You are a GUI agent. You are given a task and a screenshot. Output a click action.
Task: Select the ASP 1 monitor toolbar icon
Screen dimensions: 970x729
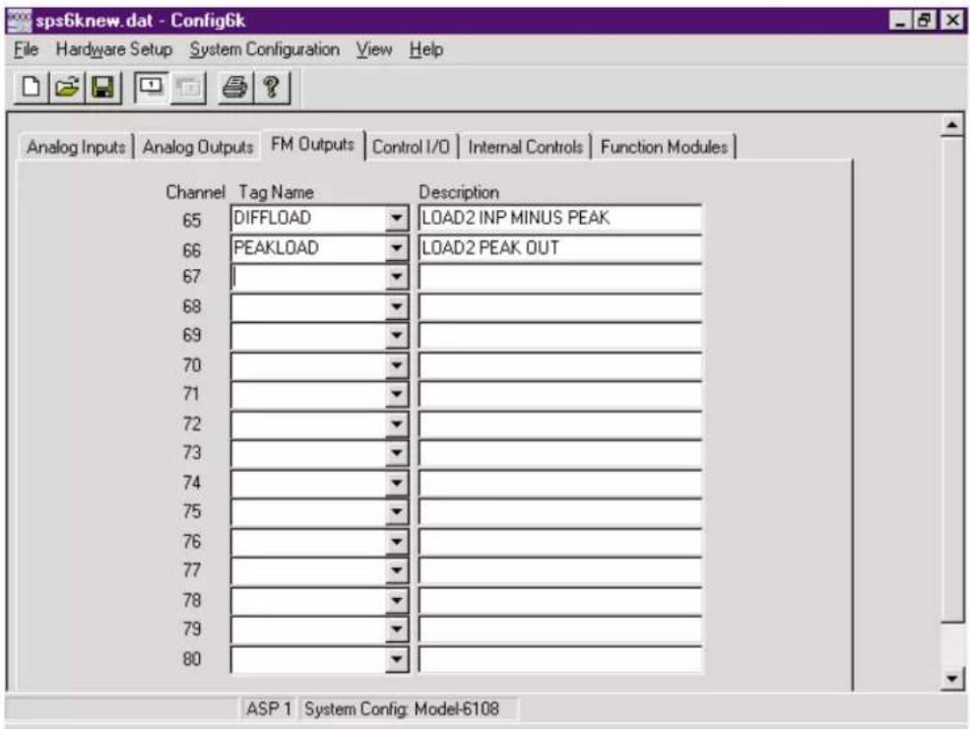(151, 88)
